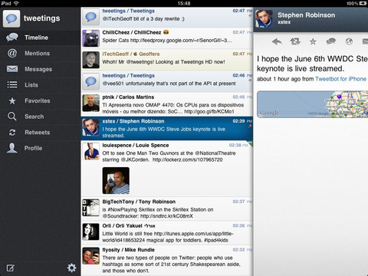This screenshot has width=368, height=276.
Task: Click the tweetings app logo in sidebar header
Action: 11,18
